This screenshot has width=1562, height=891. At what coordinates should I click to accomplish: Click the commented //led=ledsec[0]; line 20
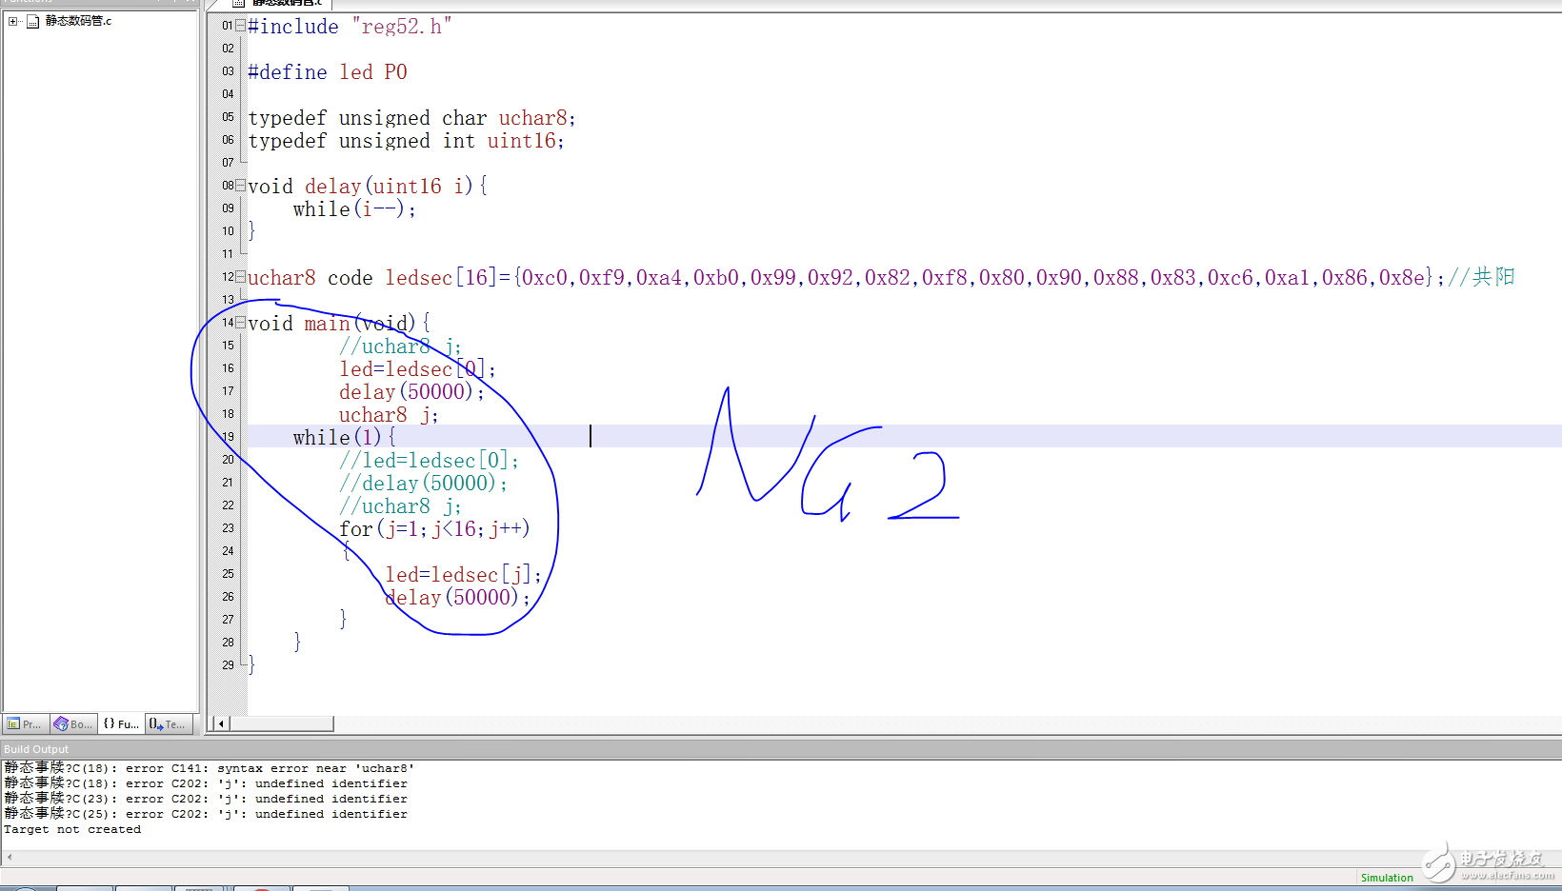coord(429,461)
